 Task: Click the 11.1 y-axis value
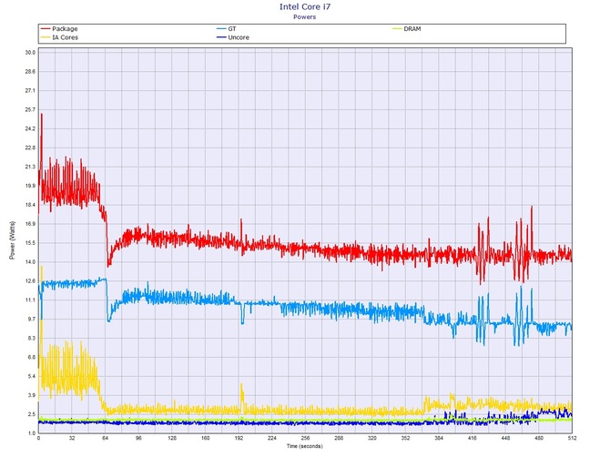(x=30, y=300)
